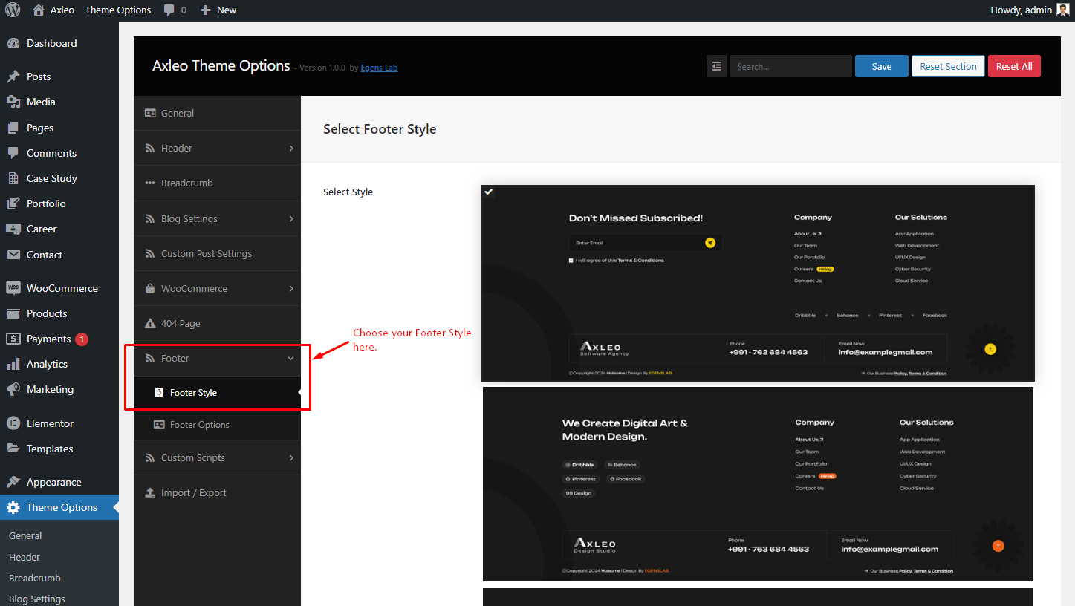Open the Egens Lab link
This screenshot has width=1075, height=606.
click(x=379, y=68)
